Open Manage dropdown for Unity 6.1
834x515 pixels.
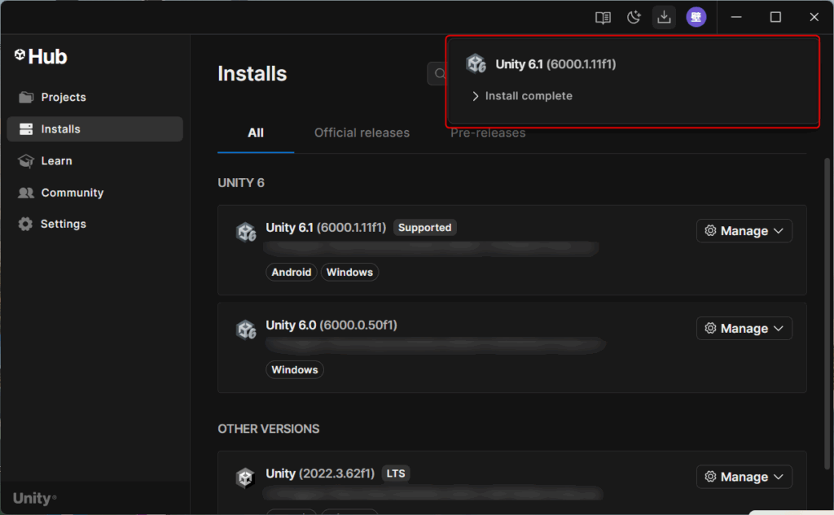click(x=744, y=231)
